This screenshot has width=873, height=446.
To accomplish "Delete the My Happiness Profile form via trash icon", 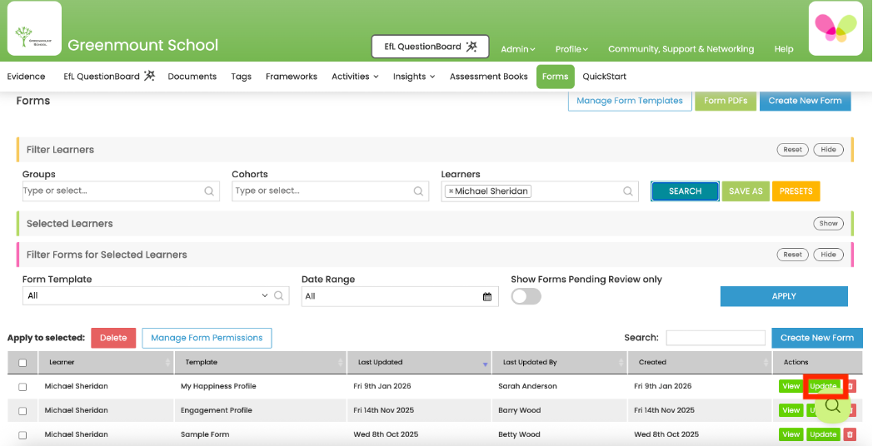I will click(851, 386).
